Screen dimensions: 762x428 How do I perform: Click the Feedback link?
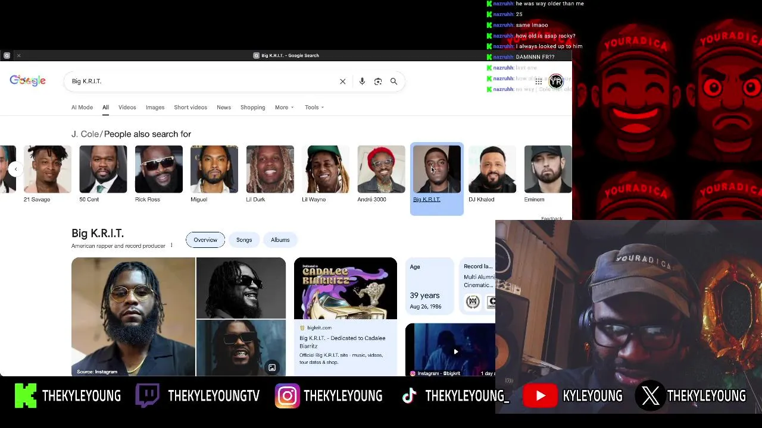pos(552,218)
